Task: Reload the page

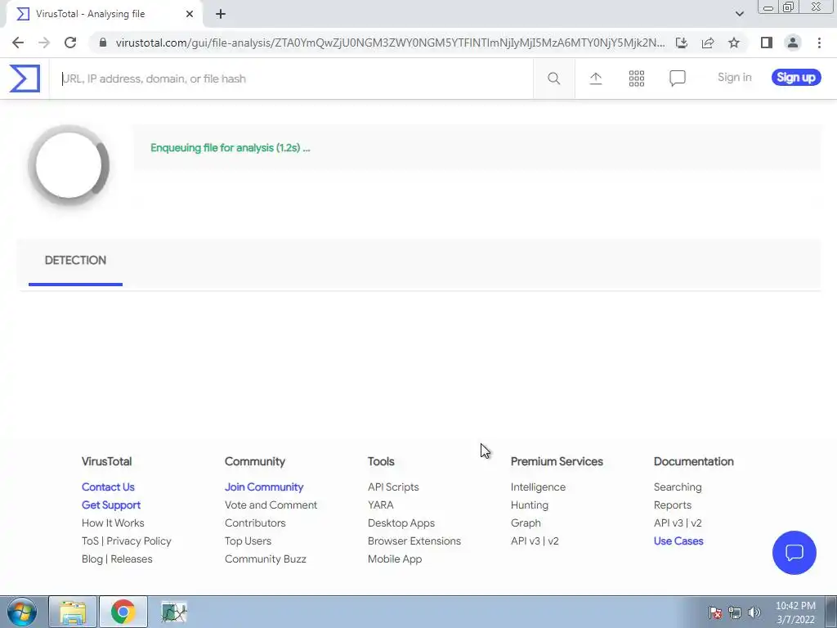Action: (x=70, y=43)
